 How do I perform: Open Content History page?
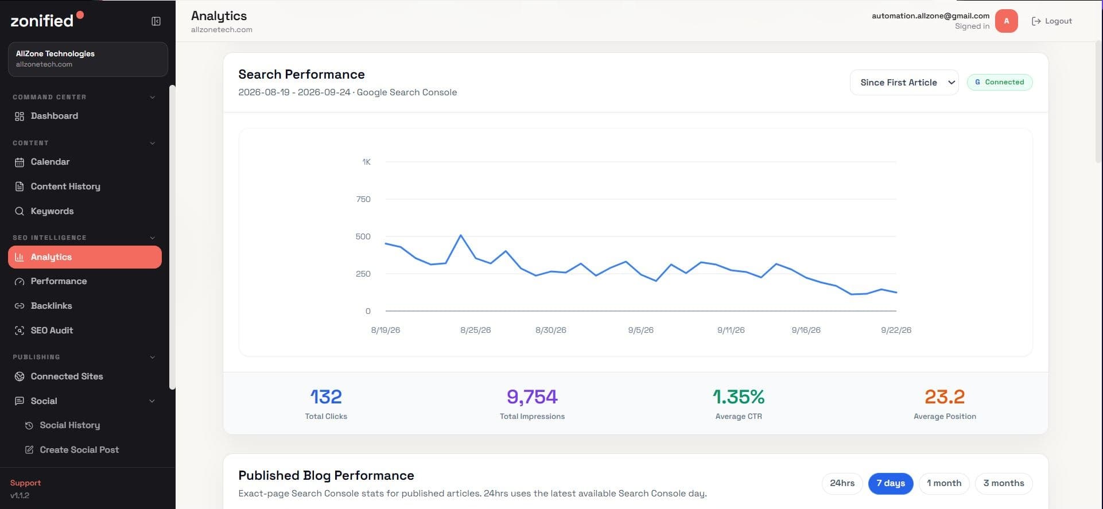[85, 186]
